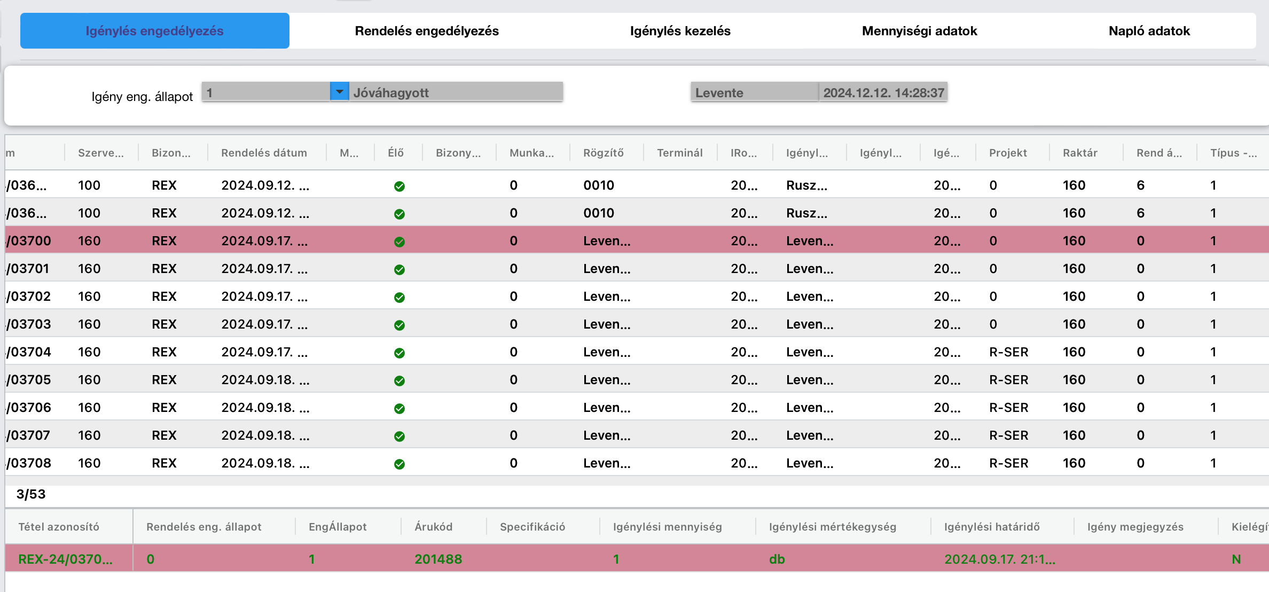Click the Igény eng. állapot value field
The height and width of the screenshot is (592, 1269).
266,92
